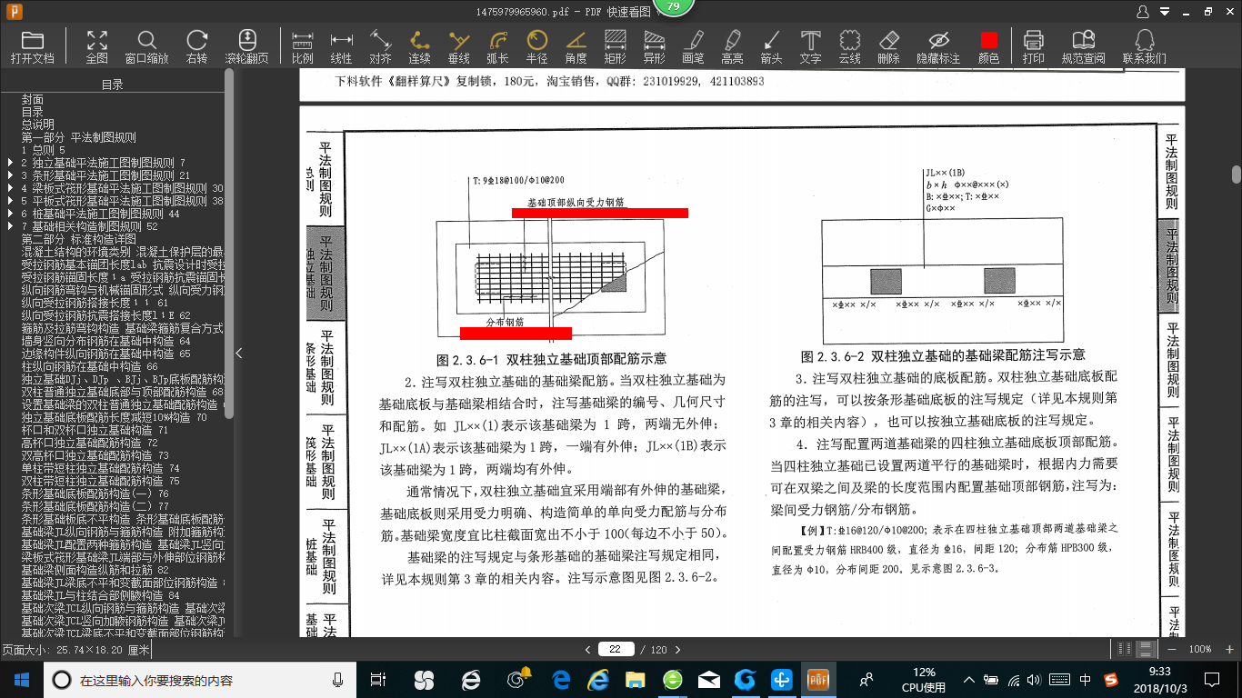The width and height of the screenshot is (1242, 698).
Task: Select the 文字 text annotation tool
Action: pyautogui.click(x=810, y=46)
